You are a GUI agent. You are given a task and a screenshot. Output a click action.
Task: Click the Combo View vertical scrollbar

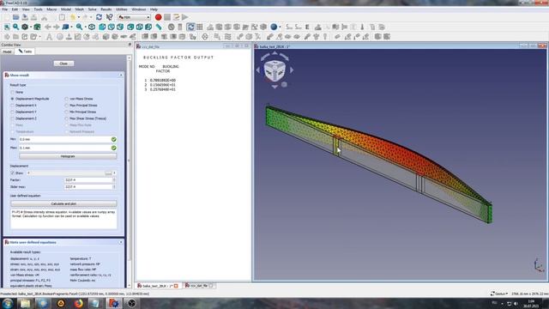pyautogui.click(x=130, y=161)
